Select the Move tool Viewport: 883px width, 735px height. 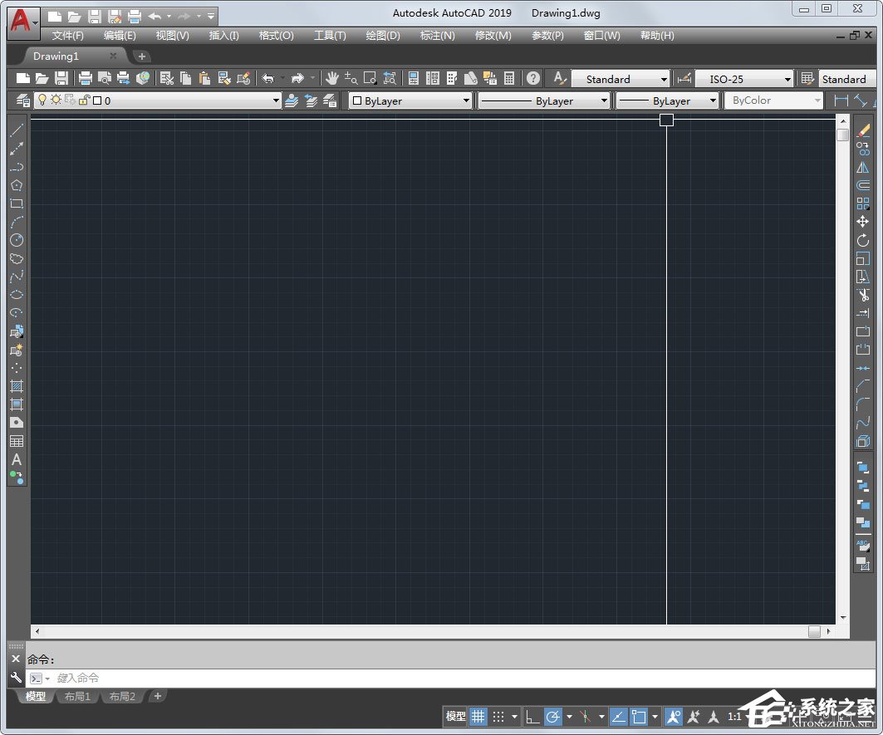coord(864,222)
